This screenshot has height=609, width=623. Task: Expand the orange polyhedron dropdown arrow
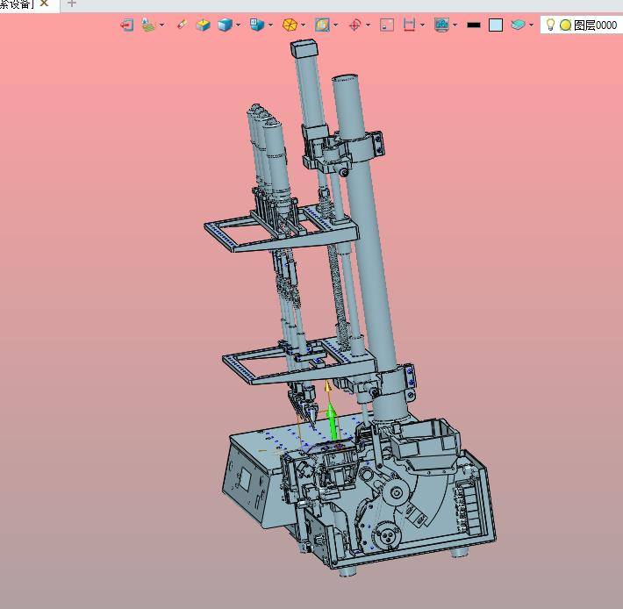(303, 25)
